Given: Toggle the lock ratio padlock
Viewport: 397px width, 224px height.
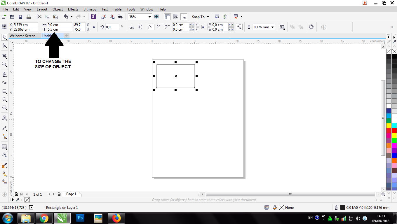Looking at the screenshot, I should coord(94,27).
